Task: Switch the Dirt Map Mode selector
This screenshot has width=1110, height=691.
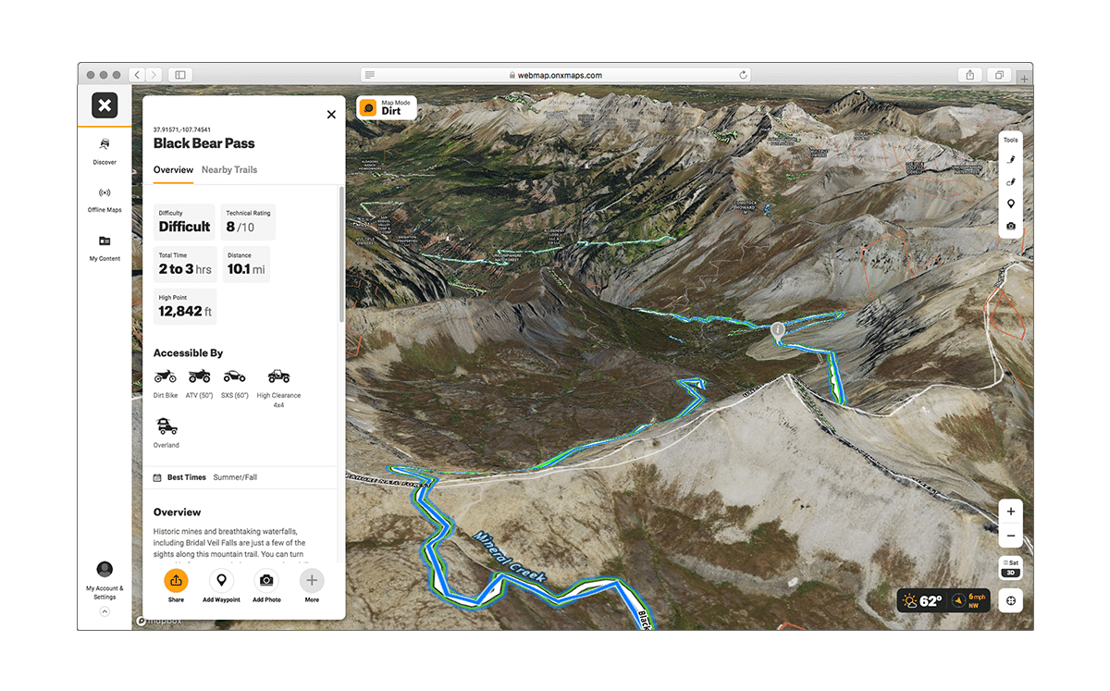Action: pos(387,108)
